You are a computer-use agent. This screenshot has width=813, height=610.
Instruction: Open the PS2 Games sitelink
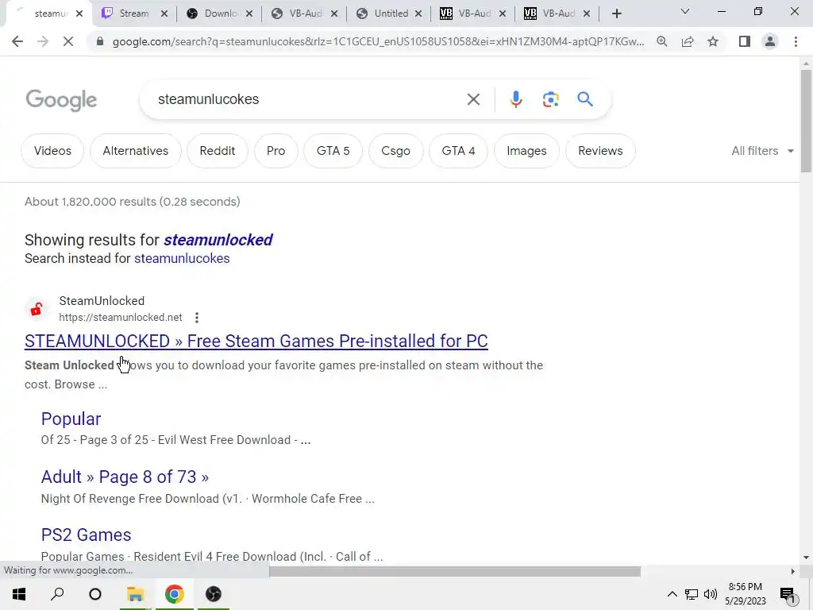coord(86,535)
